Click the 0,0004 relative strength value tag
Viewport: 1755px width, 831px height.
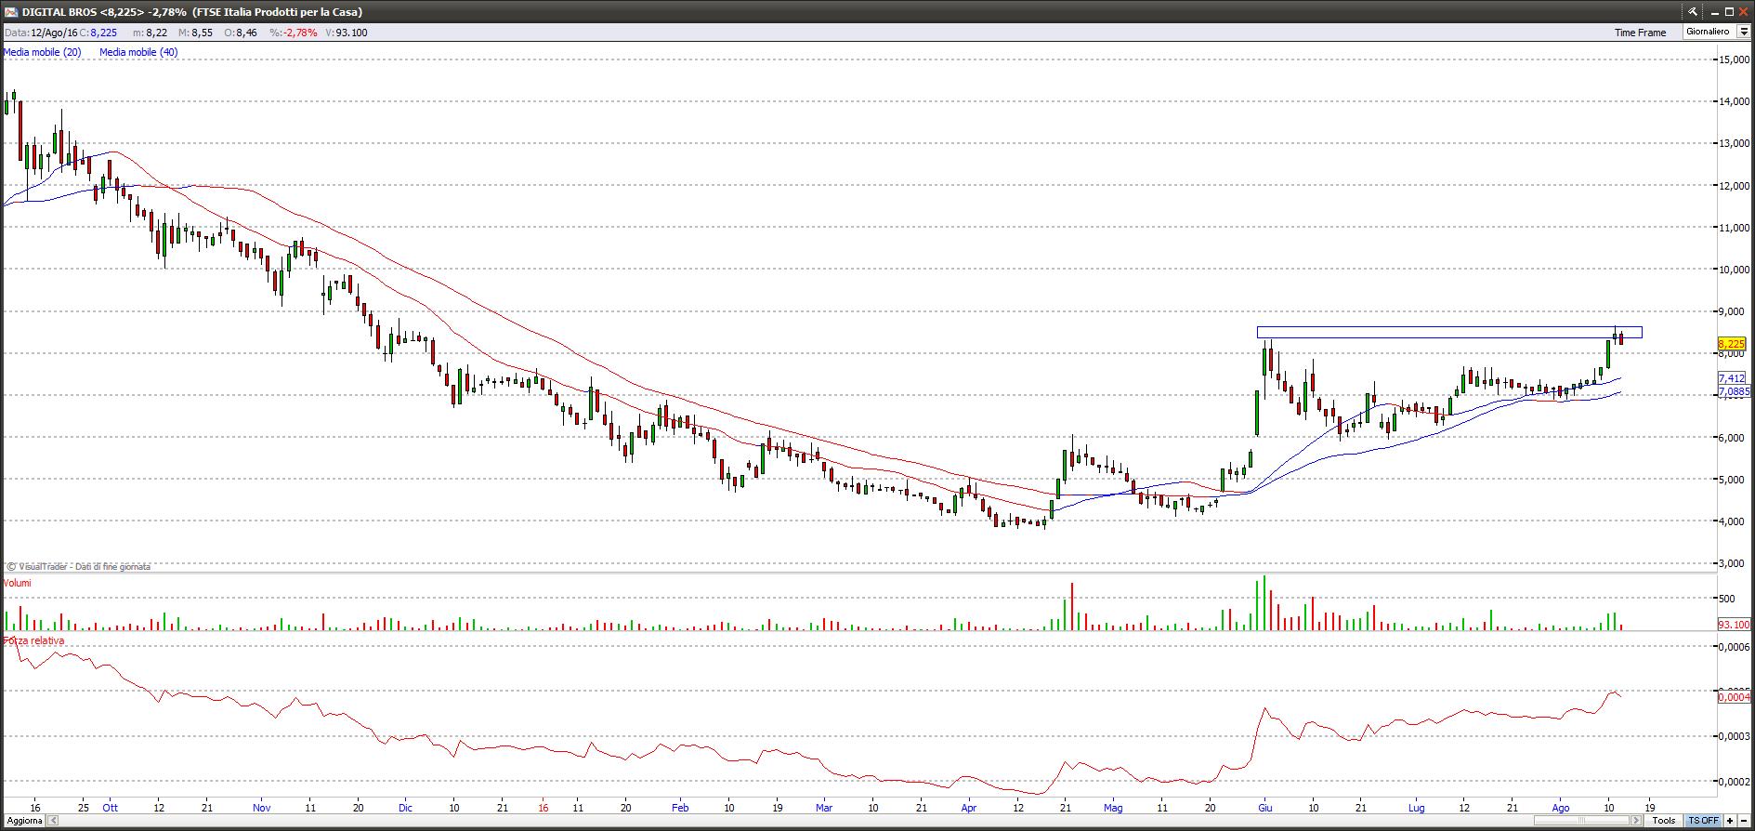(1734, 697)
